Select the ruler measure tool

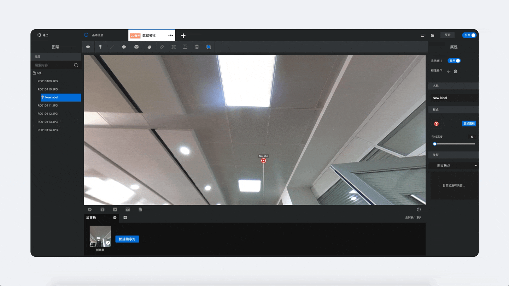pos(162,47)
